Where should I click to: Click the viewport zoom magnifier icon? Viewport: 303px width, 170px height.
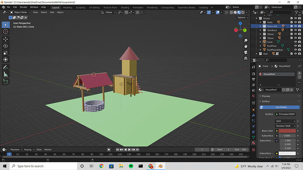coord(245,40)
